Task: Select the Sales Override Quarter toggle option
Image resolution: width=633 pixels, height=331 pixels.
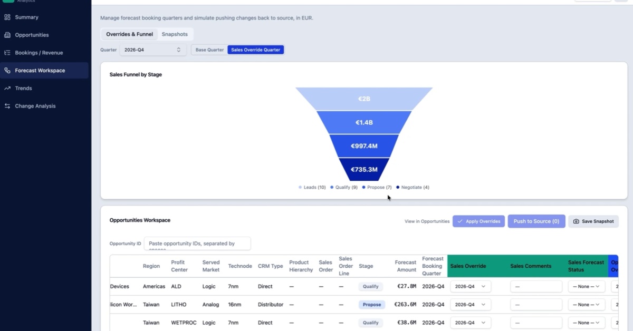Action: coord(256,50)
